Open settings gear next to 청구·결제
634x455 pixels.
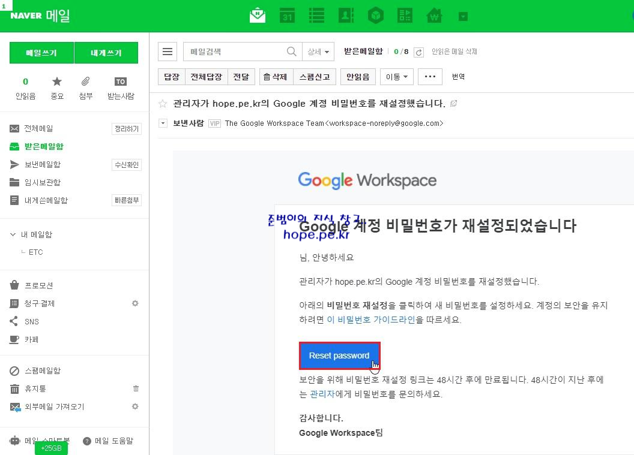point(135,303)
